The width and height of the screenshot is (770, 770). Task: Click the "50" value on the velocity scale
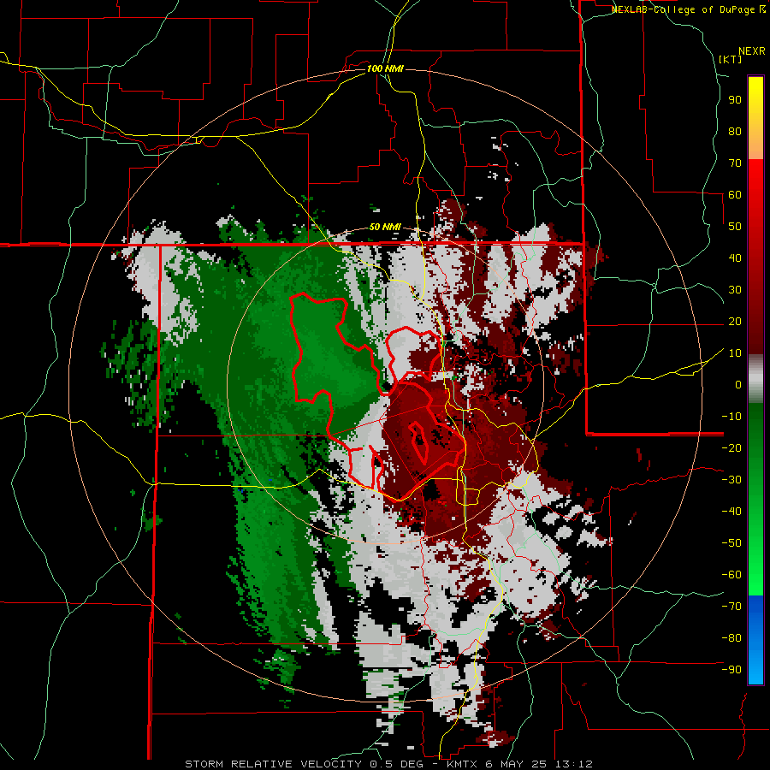735,227
